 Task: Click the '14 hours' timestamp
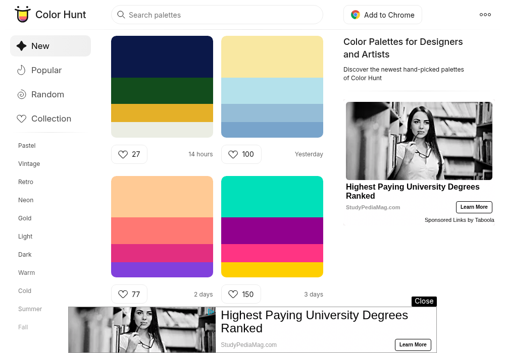click(x=200, y=154)
